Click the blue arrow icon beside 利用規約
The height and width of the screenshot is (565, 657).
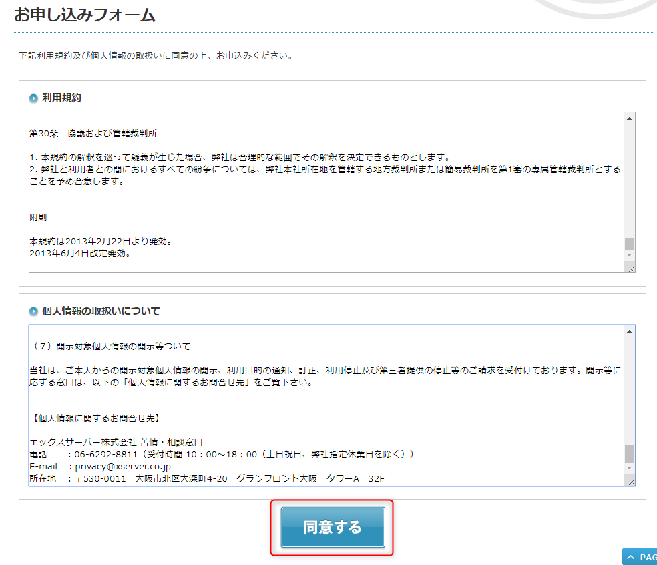coord(33,98)
